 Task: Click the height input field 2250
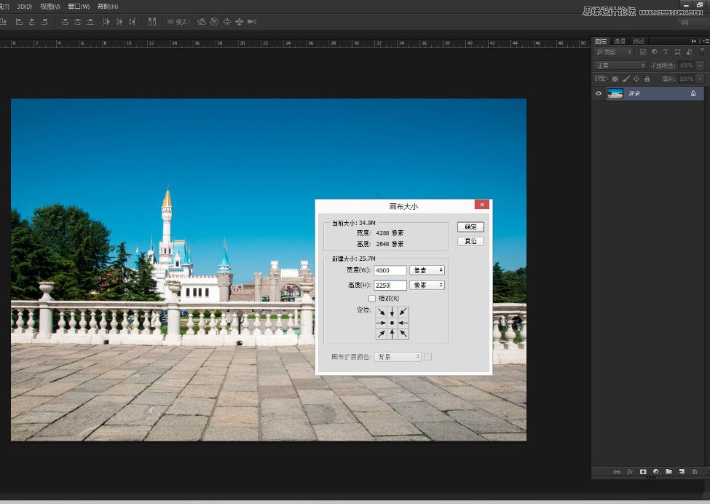tap(390, 286)
